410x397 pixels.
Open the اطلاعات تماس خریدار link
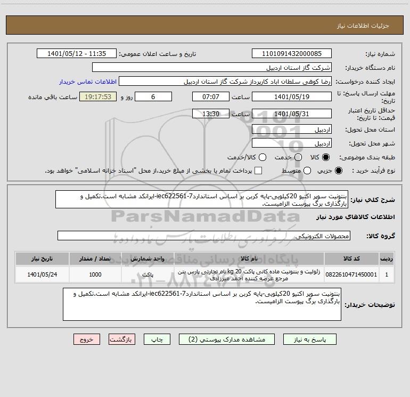[x=88, y=82]
